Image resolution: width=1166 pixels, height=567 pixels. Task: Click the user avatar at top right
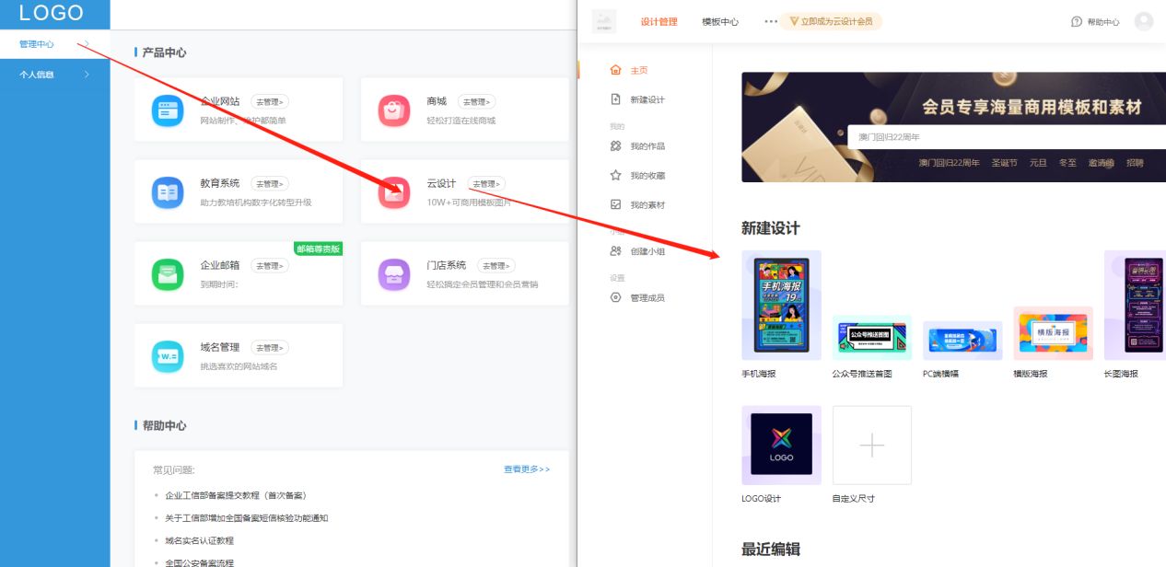click(1144, 21)
